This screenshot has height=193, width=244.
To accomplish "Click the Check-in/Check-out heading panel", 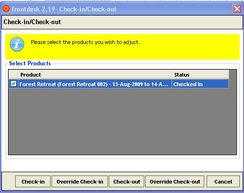I will [122, 22].
